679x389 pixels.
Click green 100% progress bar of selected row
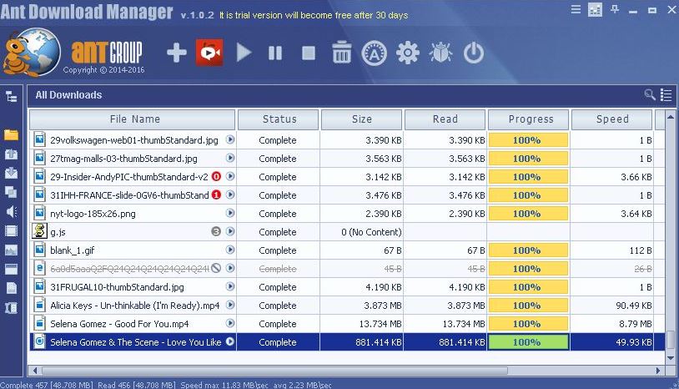[528, 342]
